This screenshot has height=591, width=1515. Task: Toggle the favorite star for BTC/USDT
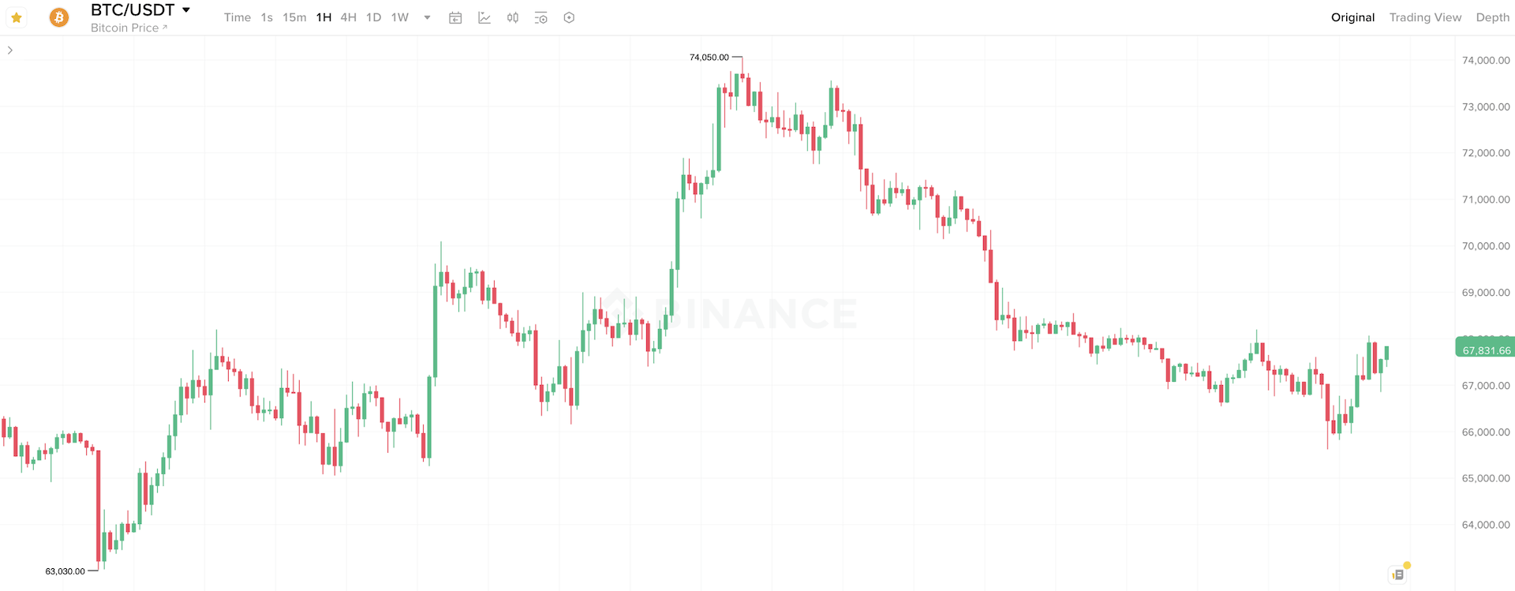(16, 17)
